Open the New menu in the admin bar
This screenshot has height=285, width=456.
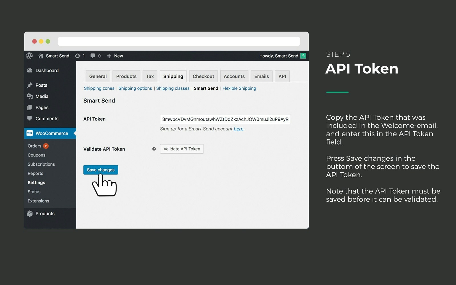click(x=115, y=56)
